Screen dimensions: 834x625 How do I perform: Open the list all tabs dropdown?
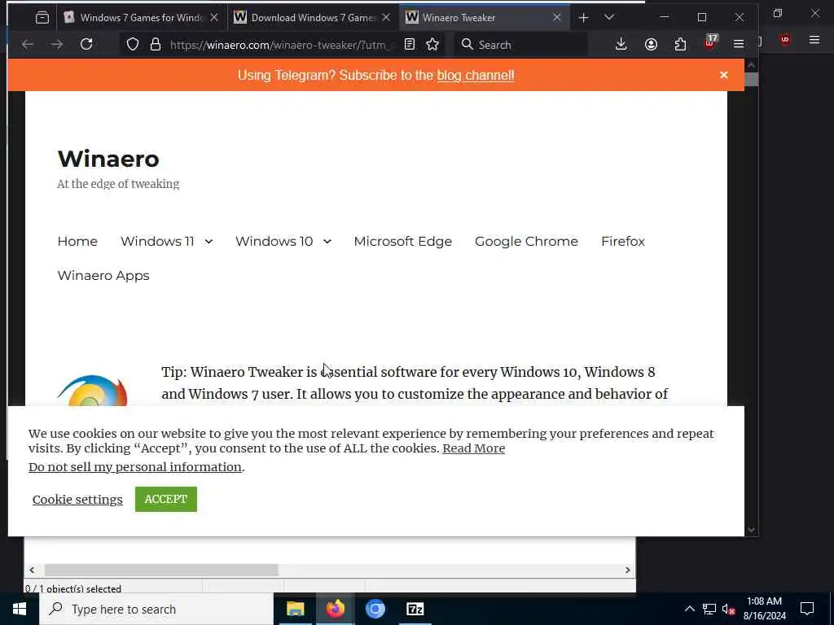tap(609, 18)
